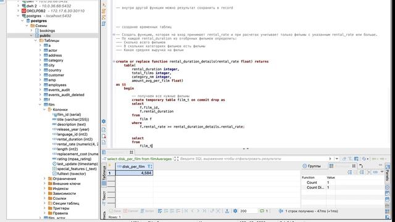Click the grouping panel's first toolbar icon
The image size is (395, 222).
350,172
